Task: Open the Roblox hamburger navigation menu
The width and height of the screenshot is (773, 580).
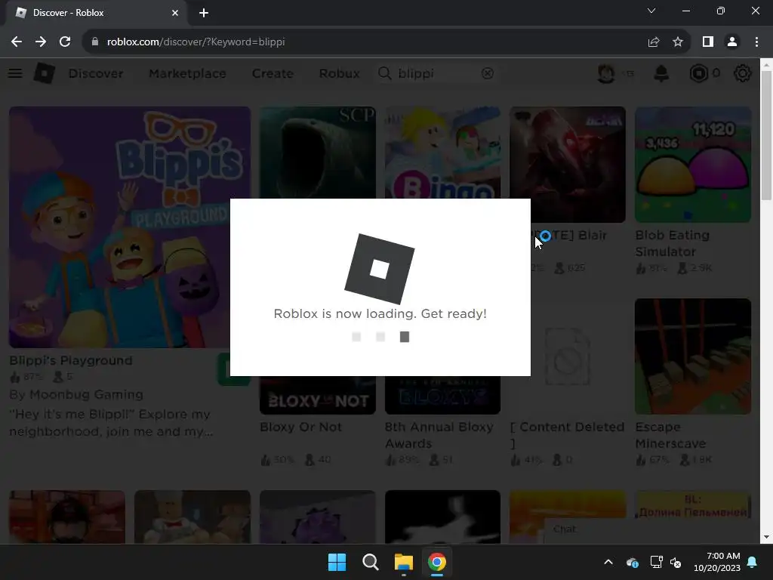Action: pos(15,73)
